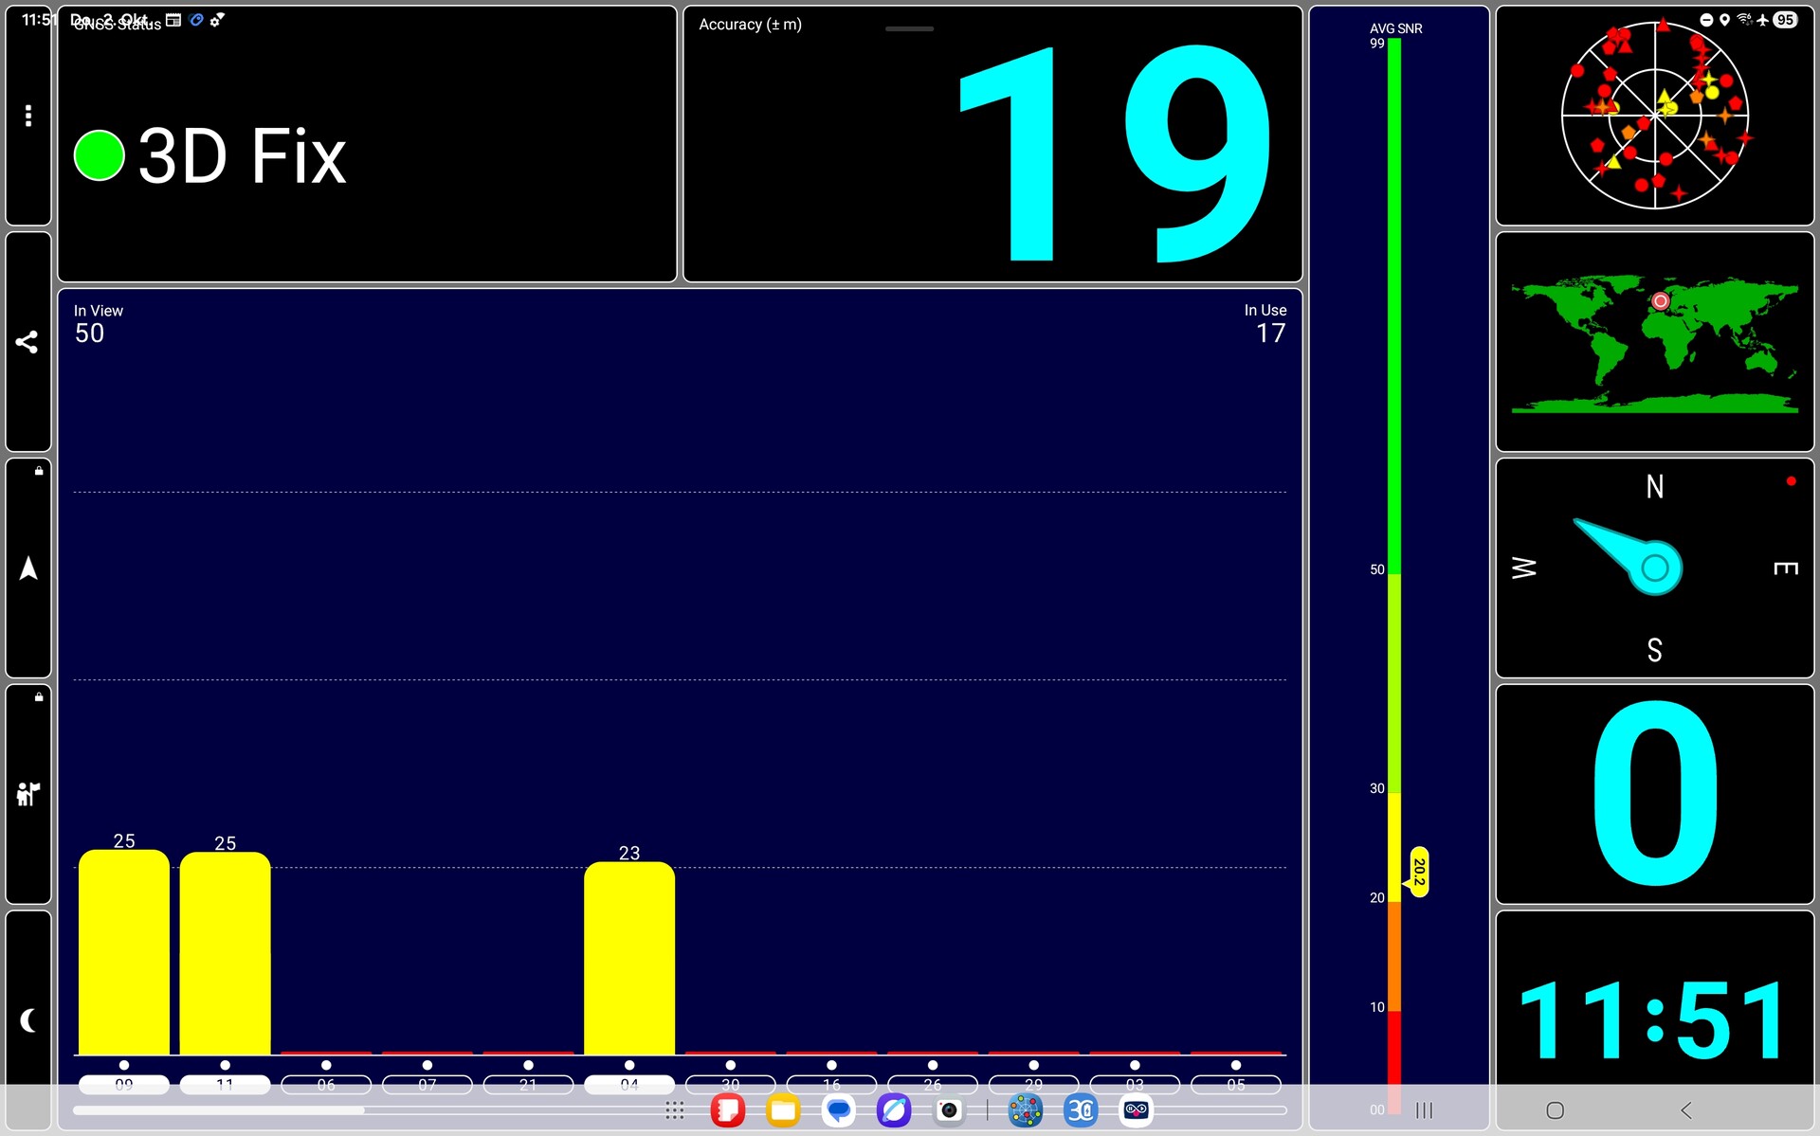The height and width of the screenshot is (1136, 1820).
Task: Tap the compass panel
Action: pos(1654,568)
